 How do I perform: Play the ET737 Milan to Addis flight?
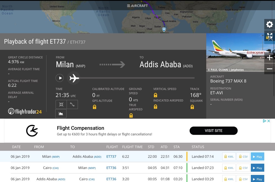257,157
